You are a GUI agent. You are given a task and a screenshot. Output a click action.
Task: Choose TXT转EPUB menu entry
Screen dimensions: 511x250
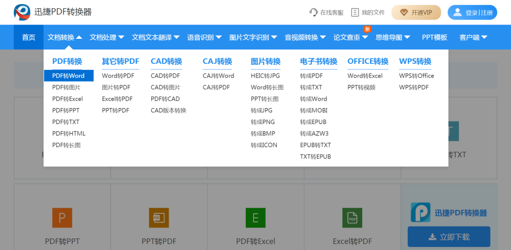pyautogui.click(x=315, y=157)
